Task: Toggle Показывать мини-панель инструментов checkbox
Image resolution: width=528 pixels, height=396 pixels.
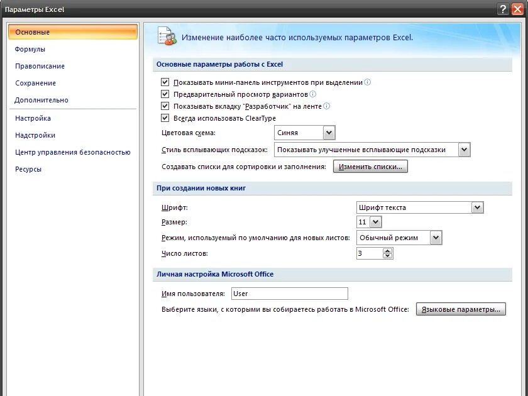Action: 165,82
